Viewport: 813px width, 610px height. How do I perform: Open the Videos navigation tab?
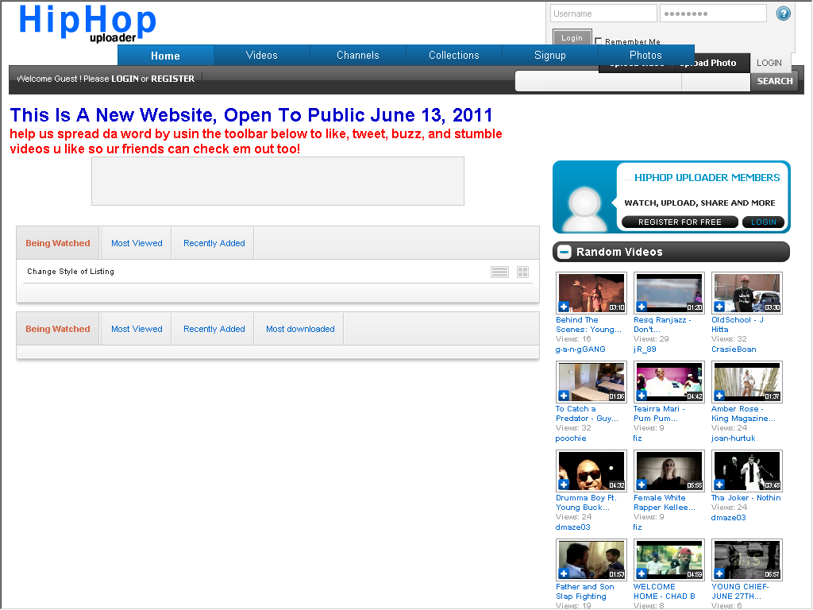click(262, 55)
